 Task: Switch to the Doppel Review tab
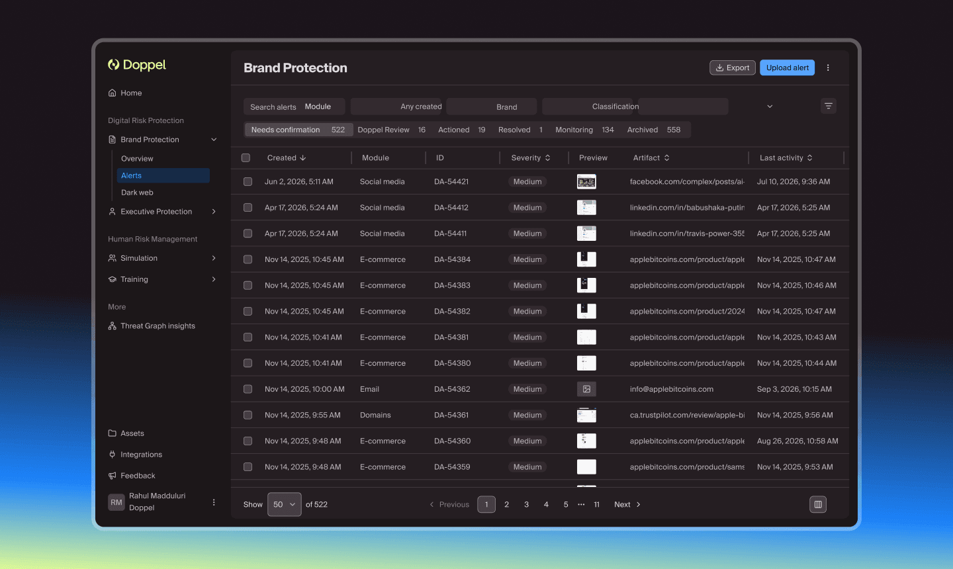392,130
